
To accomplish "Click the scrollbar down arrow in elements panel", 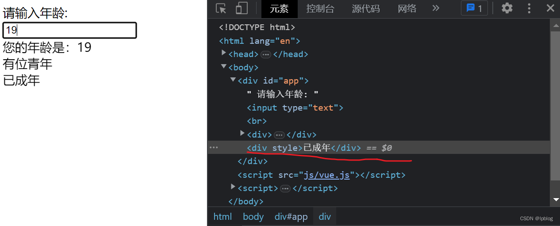I will pos(556,200).
